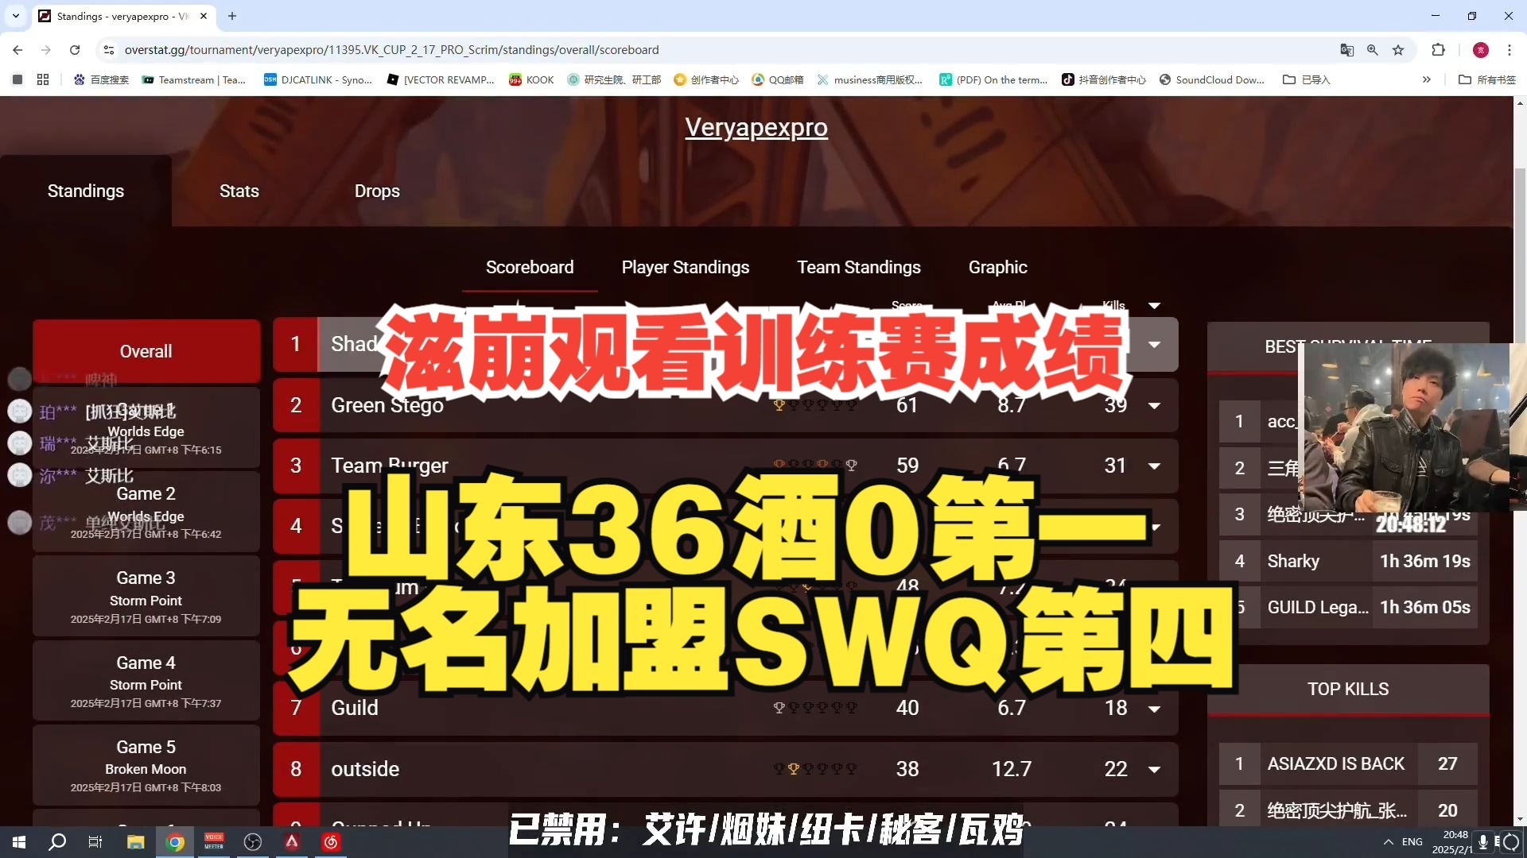
Task: Open the tab search dropdown
Action: click(16, 16)
